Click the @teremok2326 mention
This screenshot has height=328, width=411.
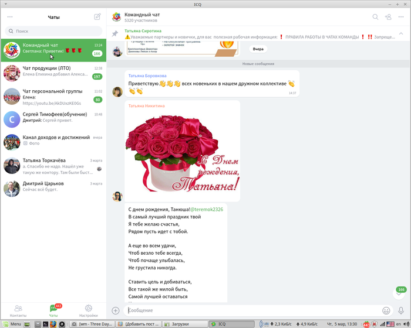[x=206, y=209]
